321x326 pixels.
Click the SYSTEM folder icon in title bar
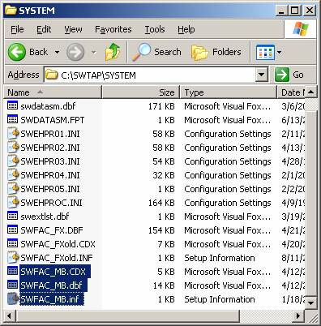11,11
